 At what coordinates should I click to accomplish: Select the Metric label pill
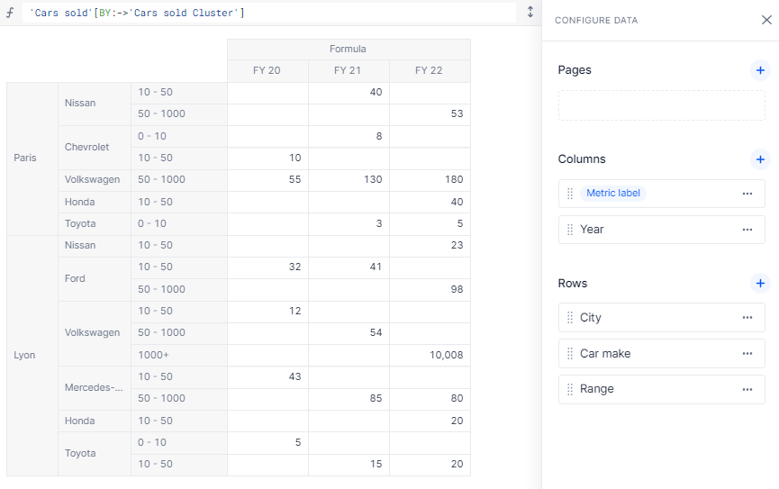[613, 194]
